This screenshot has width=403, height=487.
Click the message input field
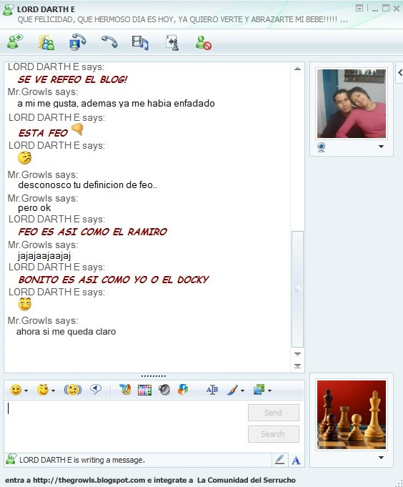[x=126, y=425]
